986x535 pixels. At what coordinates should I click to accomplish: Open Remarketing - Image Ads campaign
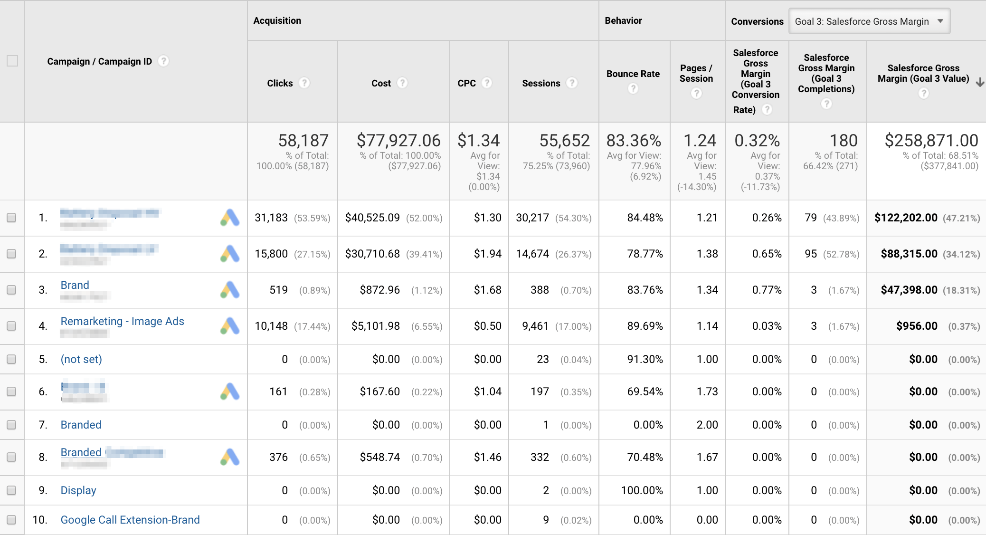(123, 321)
